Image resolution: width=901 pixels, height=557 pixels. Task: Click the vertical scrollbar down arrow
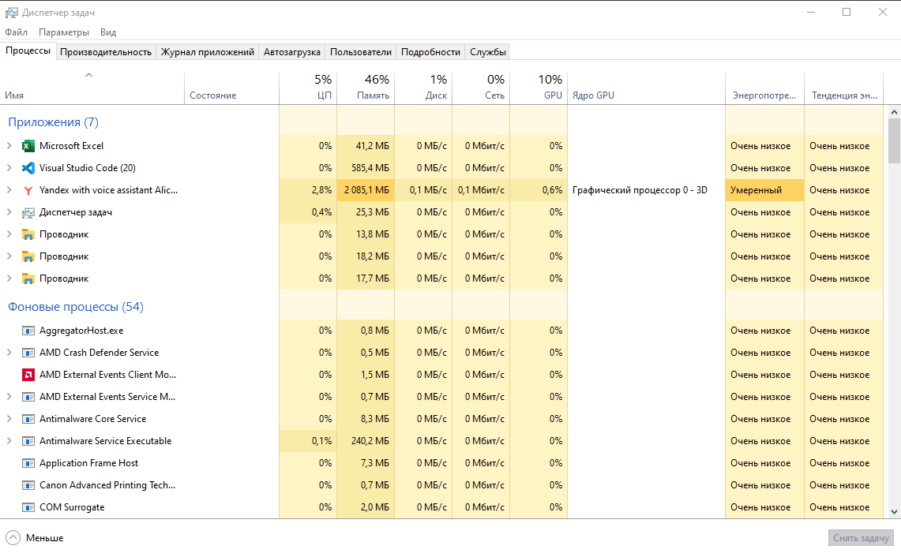pos(894,511)
